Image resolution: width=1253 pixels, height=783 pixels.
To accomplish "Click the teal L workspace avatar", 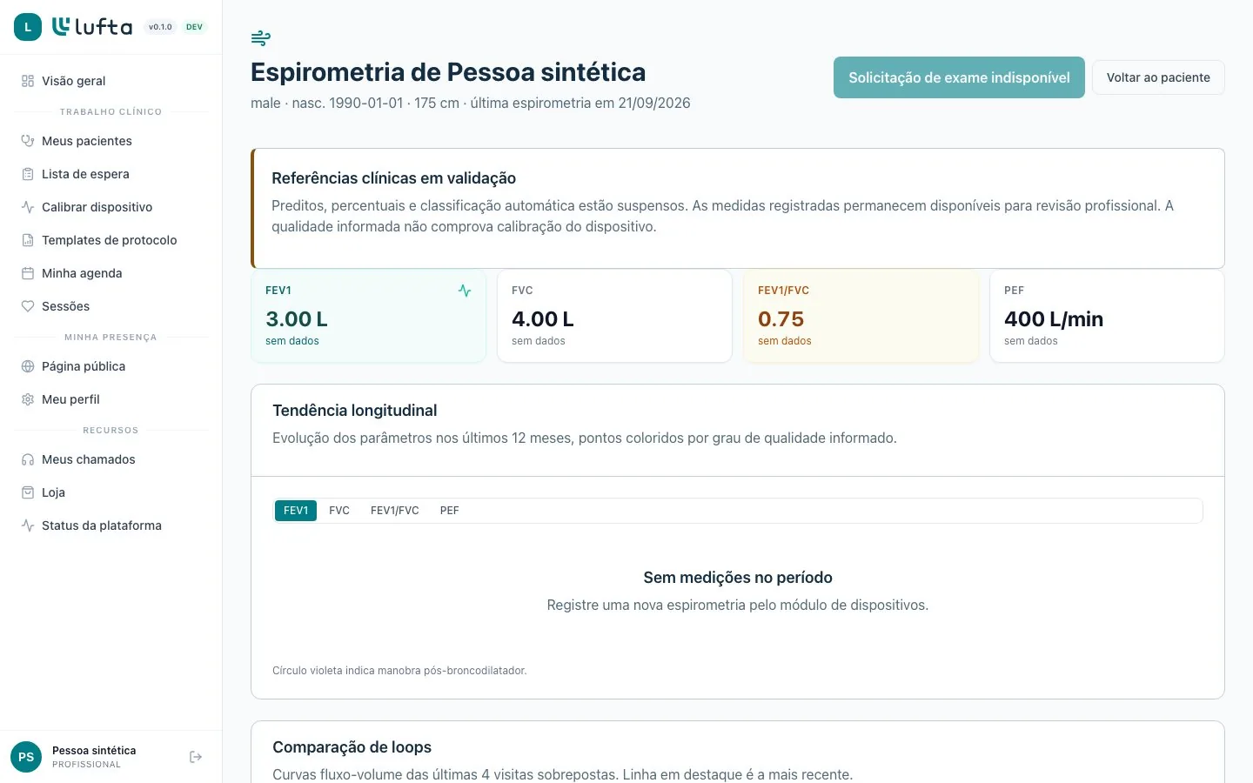I will [28, 27].
